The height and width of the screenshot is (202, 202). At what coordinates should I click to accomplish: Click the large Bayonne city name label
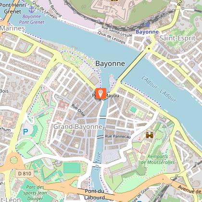pos(110,63)
